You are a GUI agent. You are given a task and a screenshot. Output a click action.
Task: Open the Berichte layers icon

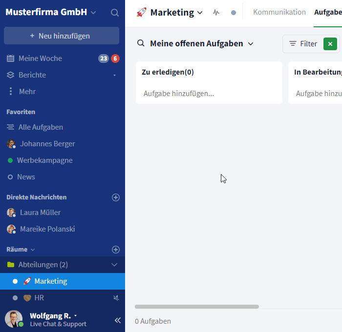(x=10, y=75)
